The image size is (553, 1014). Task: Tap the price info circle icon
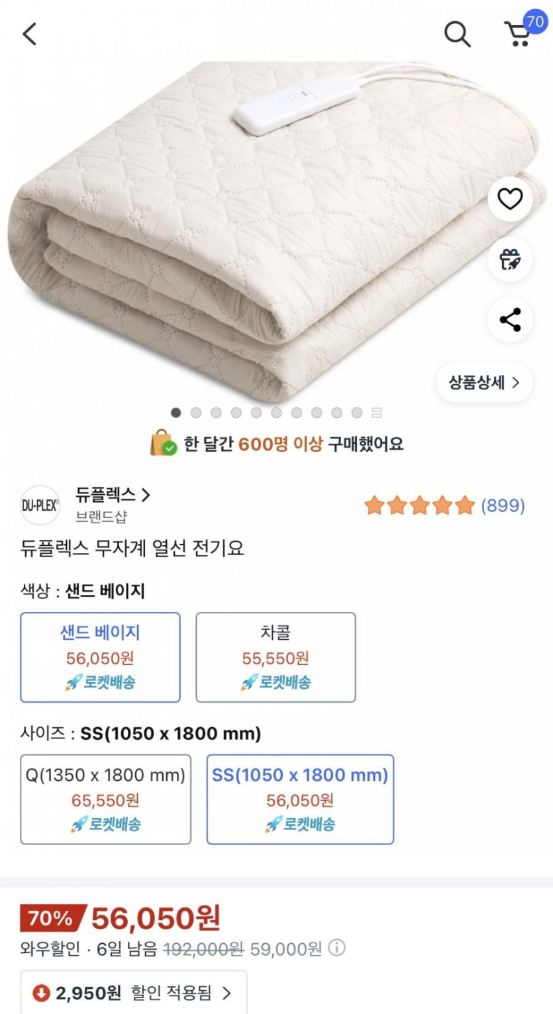336,948
